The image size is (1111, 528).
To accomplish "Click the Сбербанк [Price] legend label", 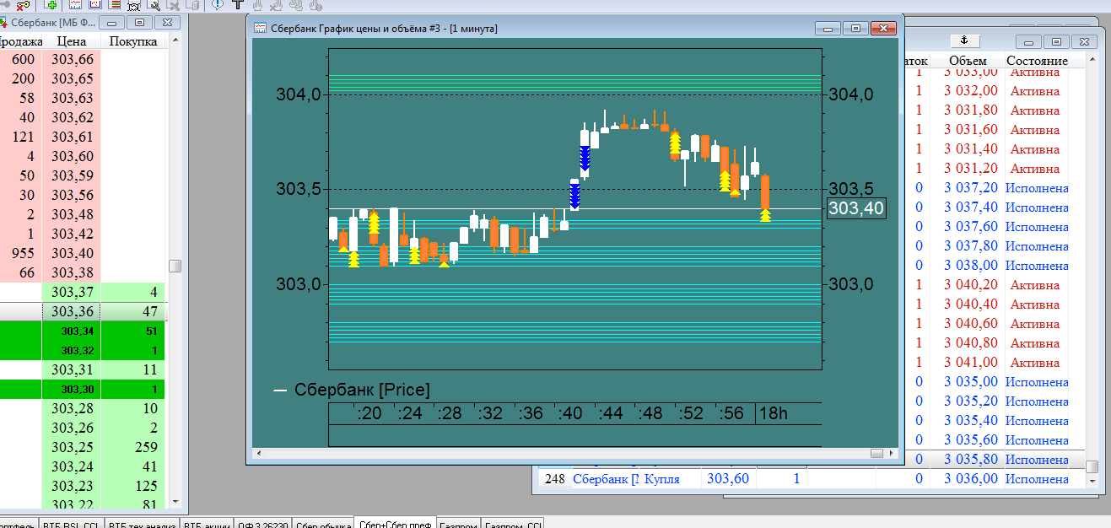I will click(x=362, y=390).
